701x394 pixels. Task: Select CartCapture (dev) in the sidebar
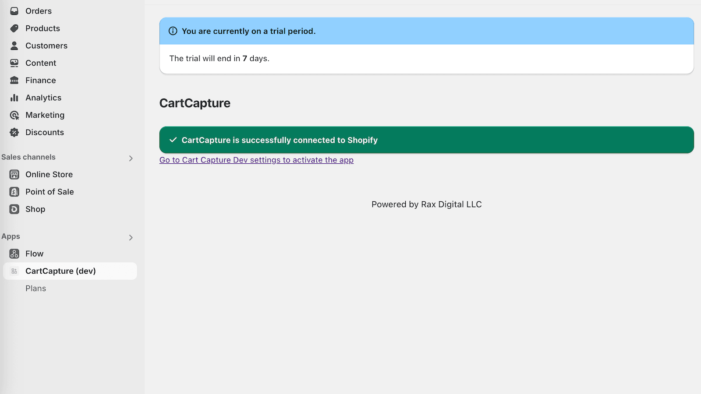tap(60, 271)
